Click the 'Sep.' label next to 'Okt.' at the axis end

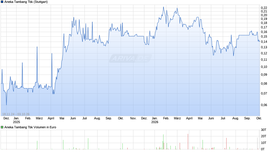(247, 118)
